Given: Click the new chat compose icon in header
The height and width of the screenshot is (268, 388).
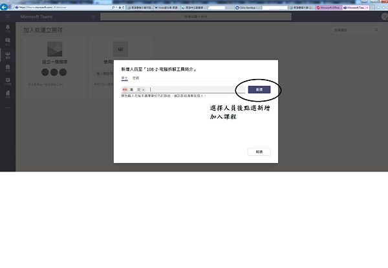Looking at the screenshot, I should pos(93,16).
